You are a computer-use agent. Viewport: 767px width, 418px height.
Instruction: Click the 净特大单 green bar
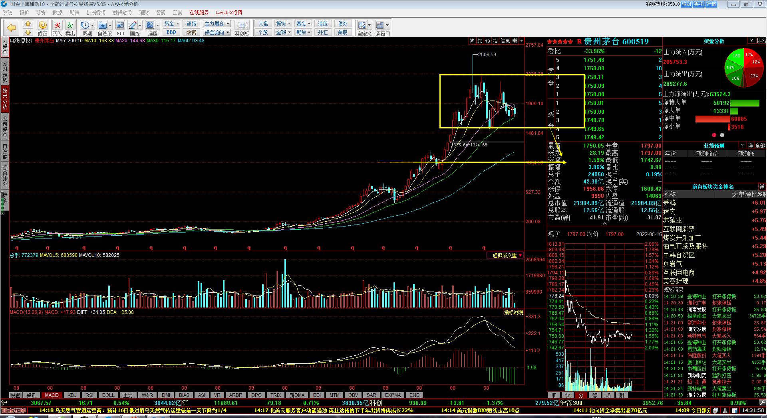pyautogui.click(x=745, y=103)
